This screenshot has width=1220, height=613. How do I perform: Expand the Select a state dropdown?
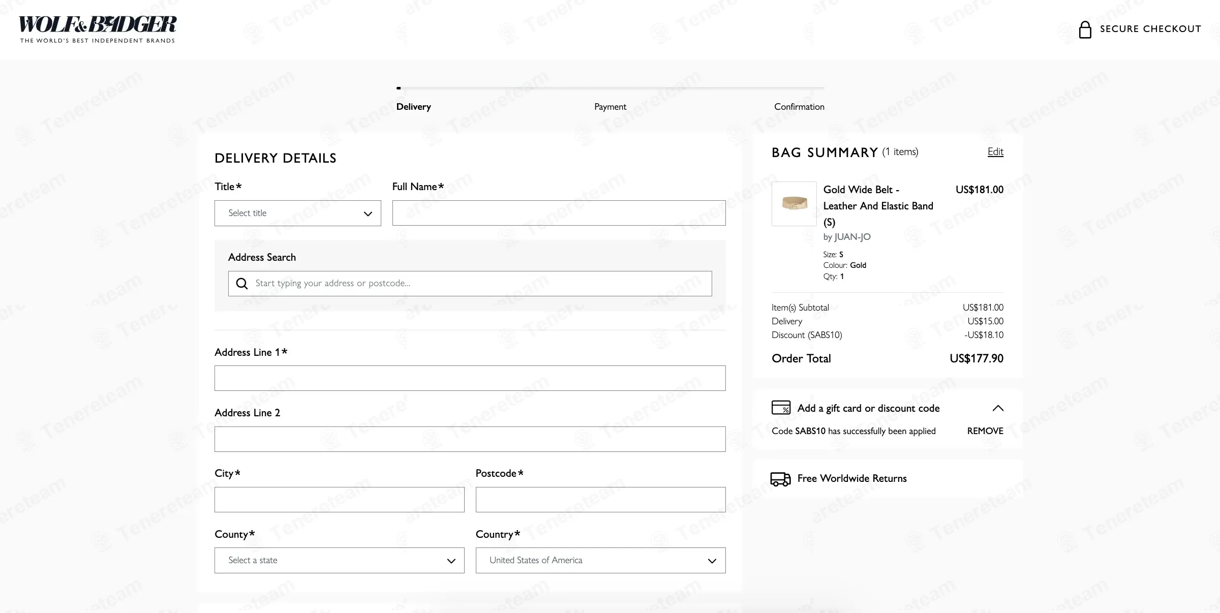(339, 561)
